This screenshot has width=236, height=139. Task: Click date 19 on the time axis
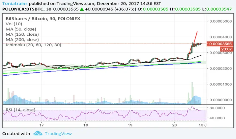pyautogui.click(x=130, y=125)
